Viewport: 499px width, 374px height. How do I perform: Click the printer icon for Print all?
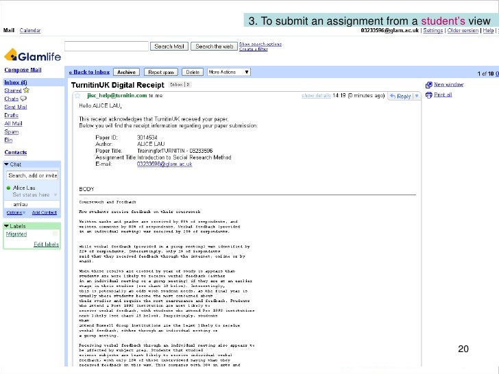pyautogui.click(x=428, y=95)
